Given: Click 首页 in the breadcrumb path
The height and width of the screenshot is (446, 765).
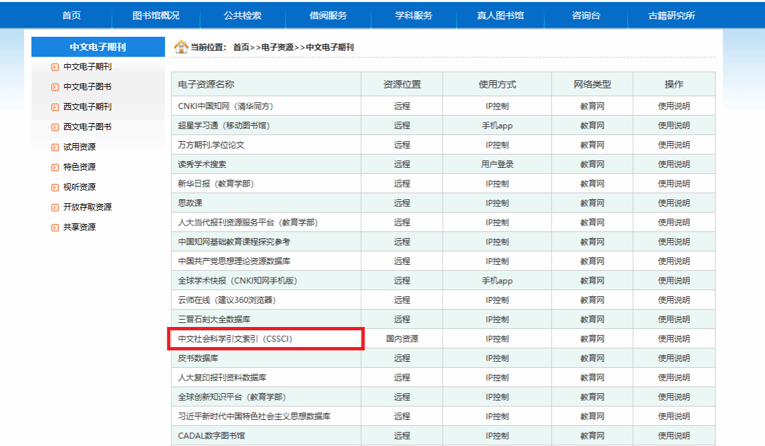Looking at the screenshot, I should click(x=241, y=47).
